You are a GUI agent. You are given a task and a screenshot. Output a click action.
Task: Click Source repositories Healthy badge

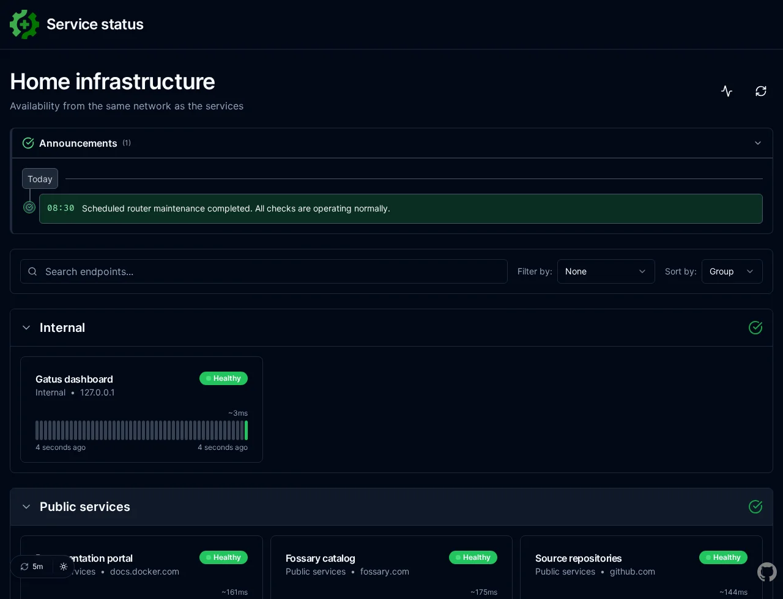click(723, 557)
